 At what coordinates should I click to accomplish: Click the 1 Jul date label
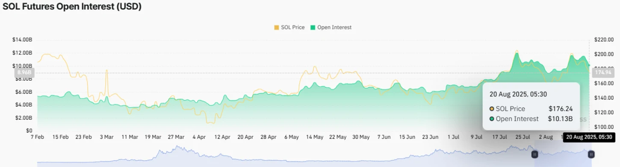coord(453,137)
